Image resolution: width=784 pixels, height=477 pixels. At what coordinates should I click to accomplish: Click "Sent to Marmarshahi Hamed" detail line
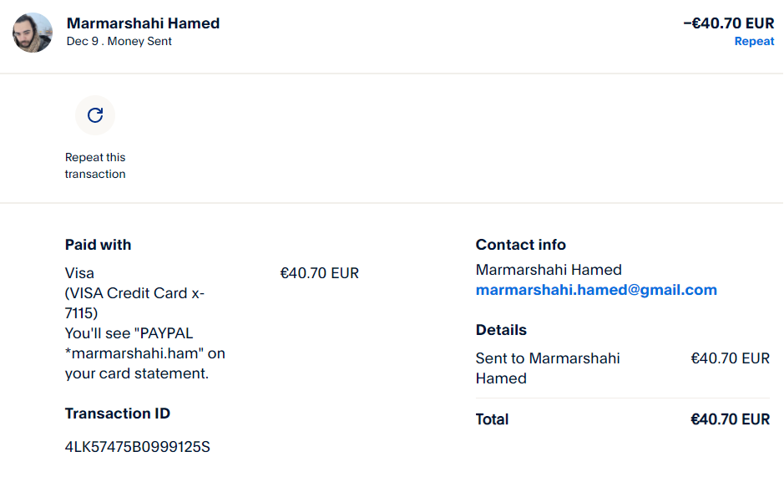(x=547, y=368)
